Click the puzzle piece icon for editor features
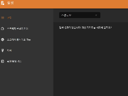Image resolution: width=128 pixels, height=96 pixels. [x=3, y=29]
